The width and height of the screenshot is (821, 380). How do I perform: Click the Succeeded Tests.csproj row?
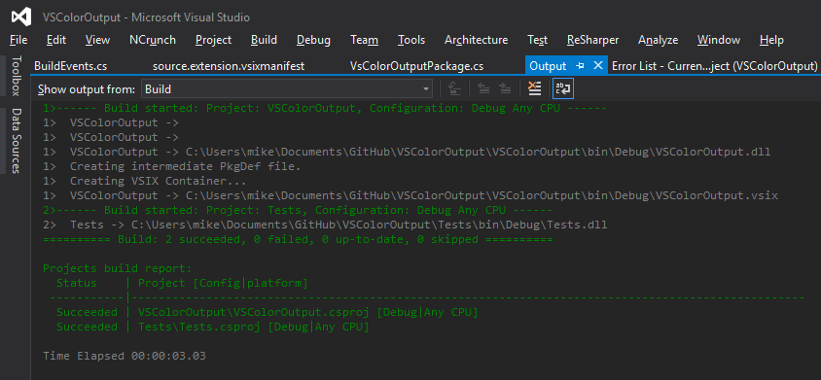[213, 328]
